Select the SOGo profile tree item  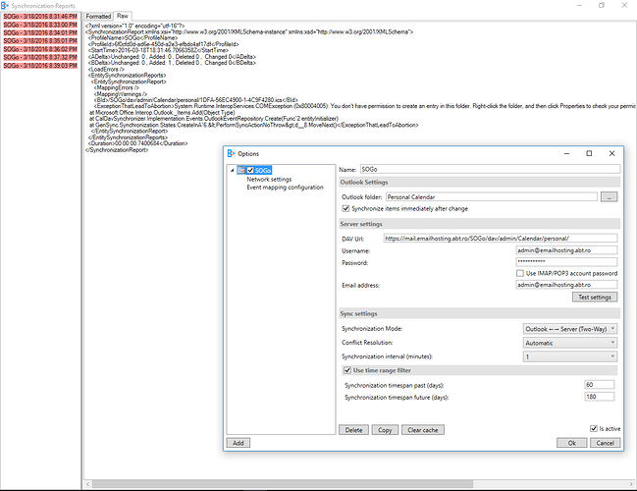point(262,170)
